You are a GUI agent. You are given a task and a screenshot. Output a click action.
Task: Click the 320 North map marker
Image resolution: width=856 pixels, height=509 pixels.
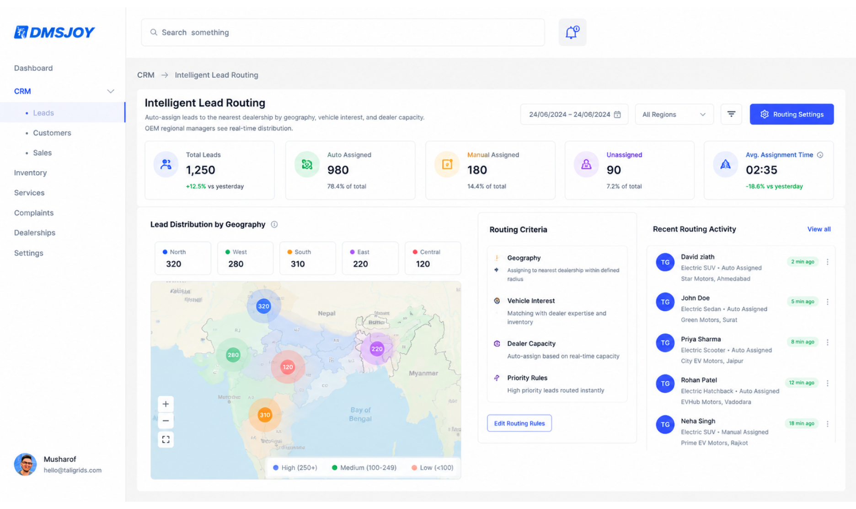[263, 306]
